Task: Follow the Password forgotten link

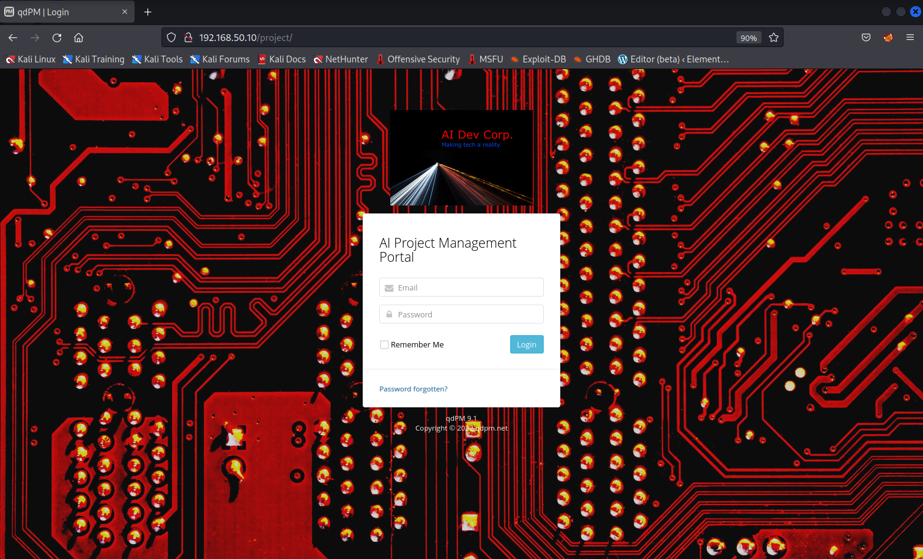Action: click(413, 389)
